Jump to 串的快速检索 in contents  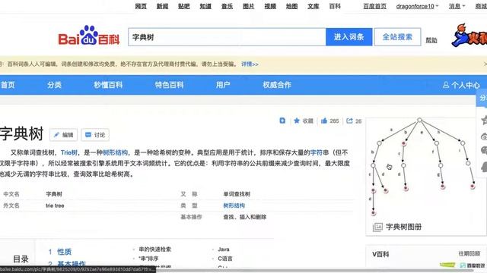pyautogui.click(x=154, y=249)
